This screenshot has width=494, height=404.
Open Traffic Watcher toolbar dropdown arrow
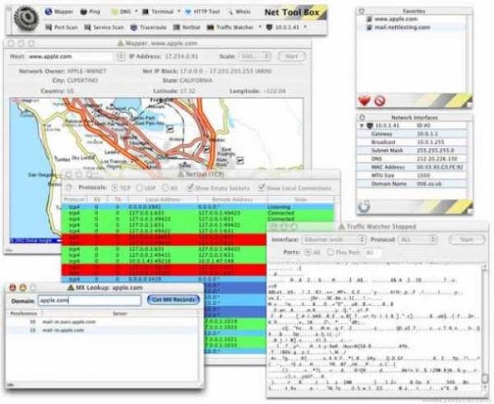point(260,27)
